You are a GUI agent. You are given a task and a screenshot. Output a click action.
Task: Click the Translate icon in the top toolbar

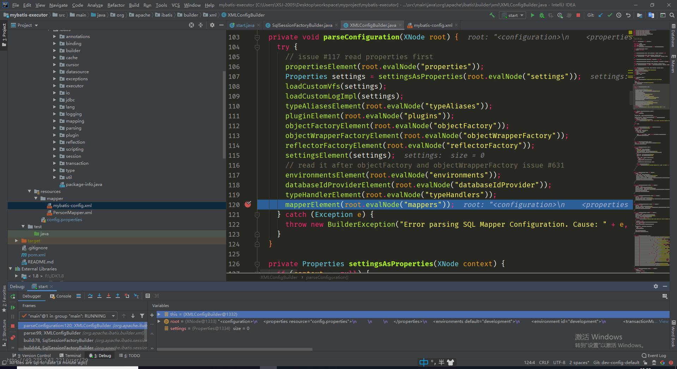(x=651, y=15)
